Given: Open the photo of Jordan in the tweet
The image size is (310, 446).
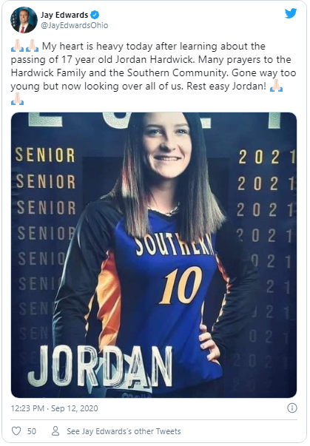Looking at the screenshot, I should point(154,255).
